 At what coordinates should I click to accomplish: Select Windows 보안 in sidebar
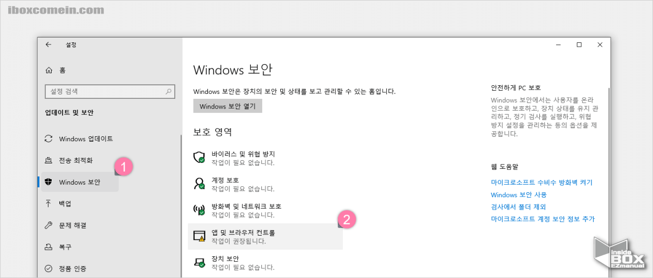tap(79, 182)
